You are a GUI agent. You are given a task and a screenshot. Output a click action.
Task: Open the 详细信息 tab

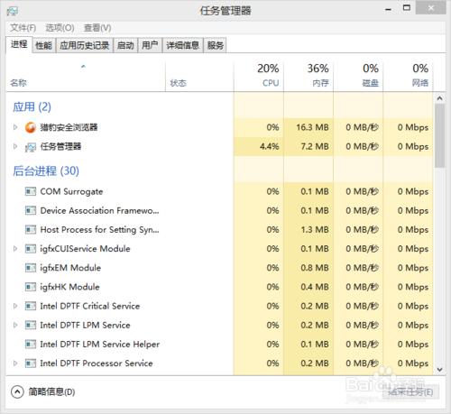pos(183,45)
